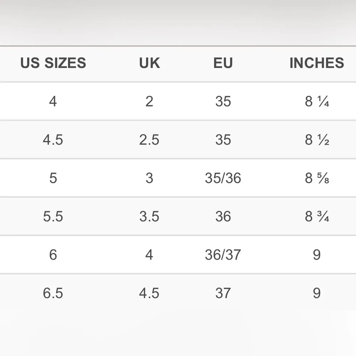Click US size 6 cell
This screenshot has width=356, height=356.
[x=53, y=255]
